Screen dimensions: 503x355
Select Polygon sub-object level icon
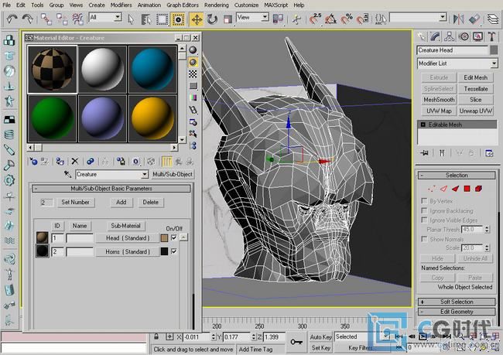[467, 189]
